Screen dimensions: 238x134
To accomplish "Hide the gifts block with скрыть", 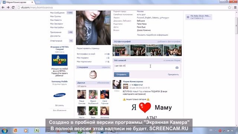I will click(106, 67).
